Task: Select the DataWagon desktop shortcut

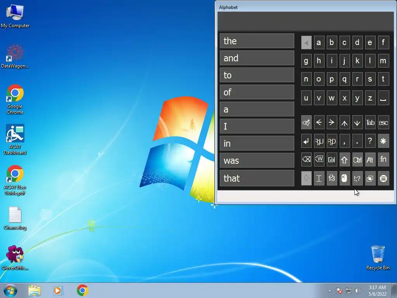Action: [15, 56]
